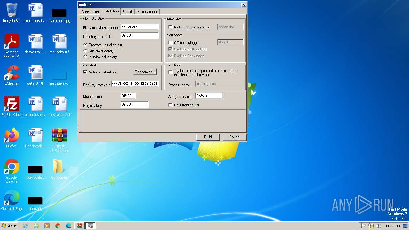409x230 pixels.
Task: Launch Internet Explorer from taskbar
Action: click(x=25, y=226)
